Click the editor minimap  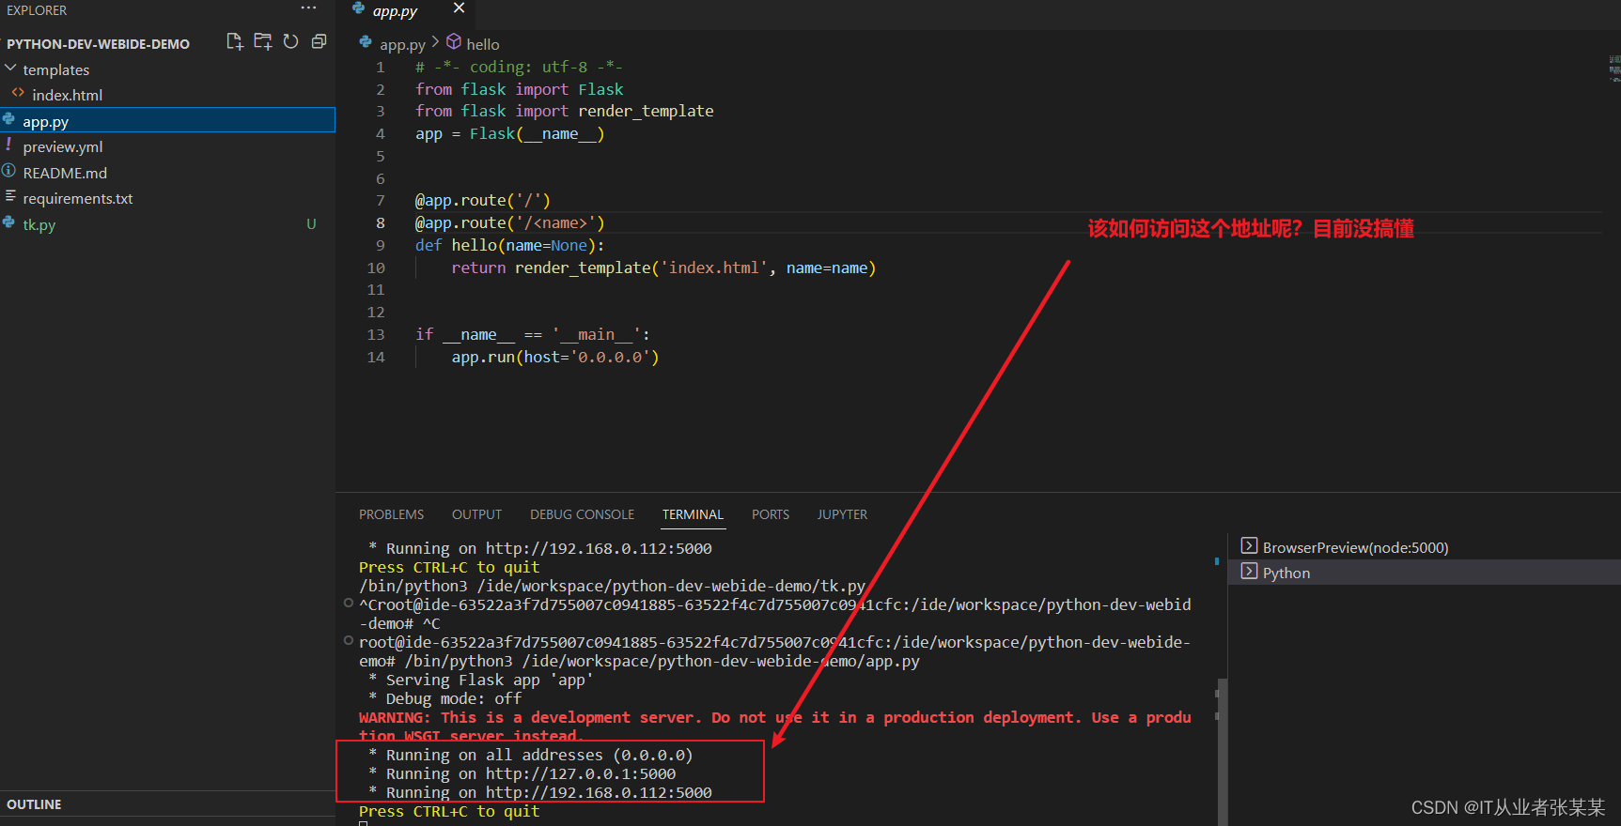1613,69
